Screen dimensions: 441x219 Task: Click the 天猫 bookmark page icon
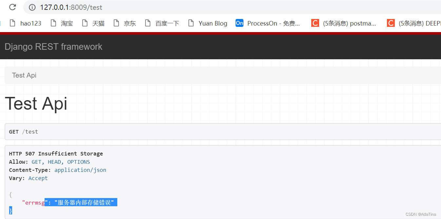[85, 23]
